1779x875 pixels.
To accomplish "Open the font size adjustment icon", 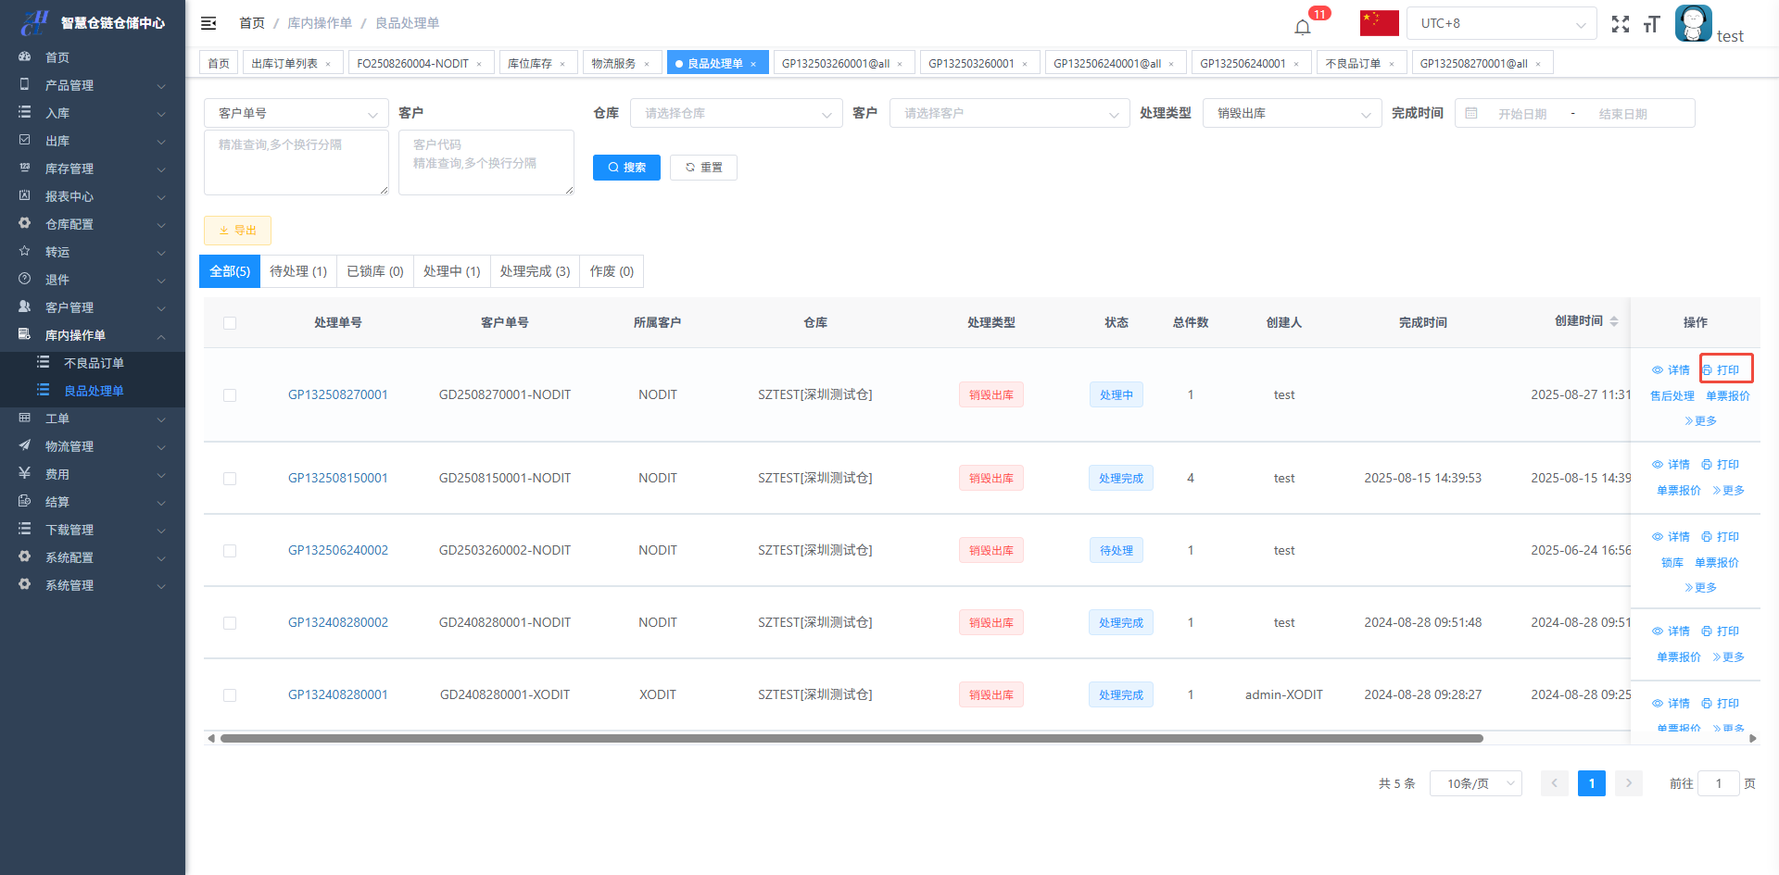I will [1651, 24].
